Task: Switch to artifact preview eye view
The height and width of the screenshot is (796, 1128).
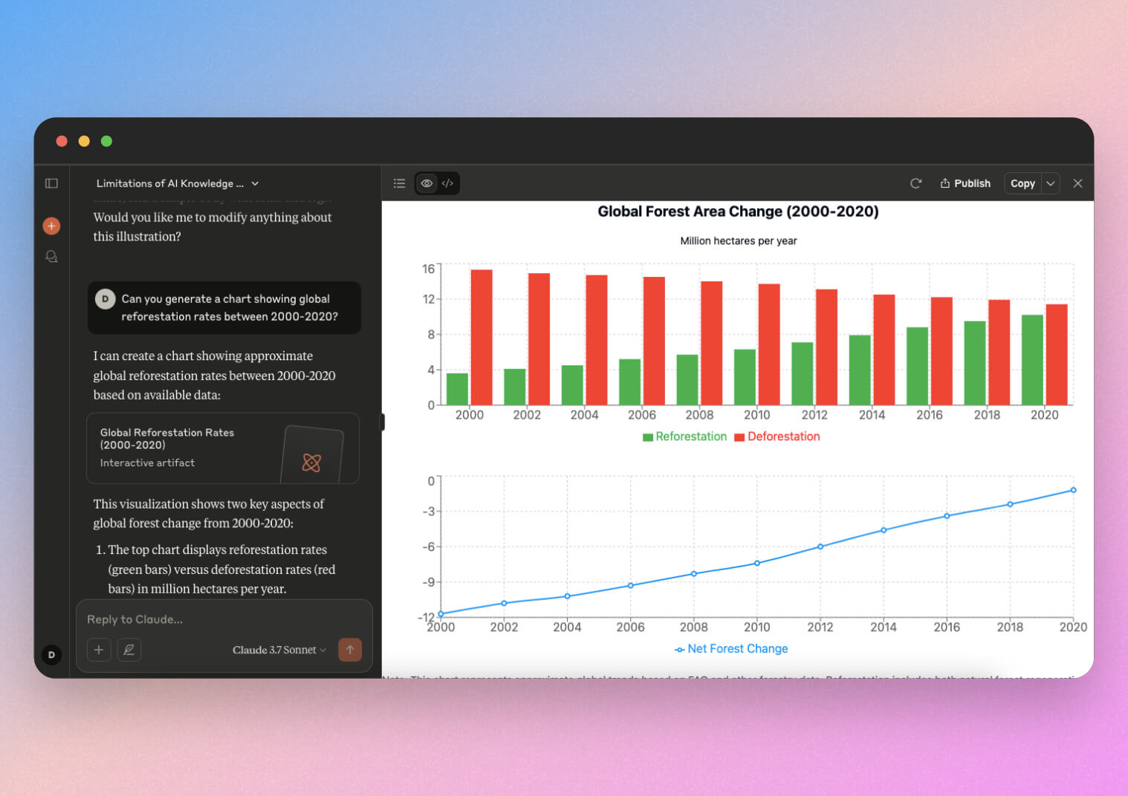Action: click(427, 183)
